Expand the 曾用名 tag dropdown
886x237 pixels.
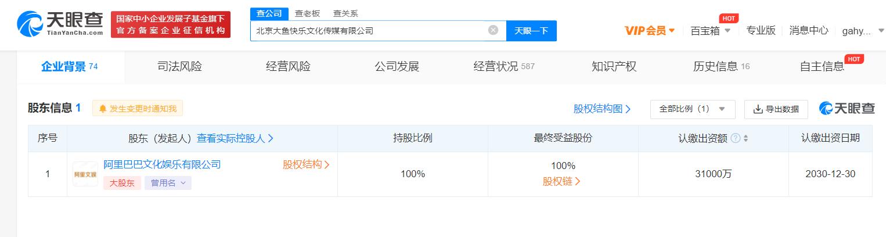(x=168, y=183)
